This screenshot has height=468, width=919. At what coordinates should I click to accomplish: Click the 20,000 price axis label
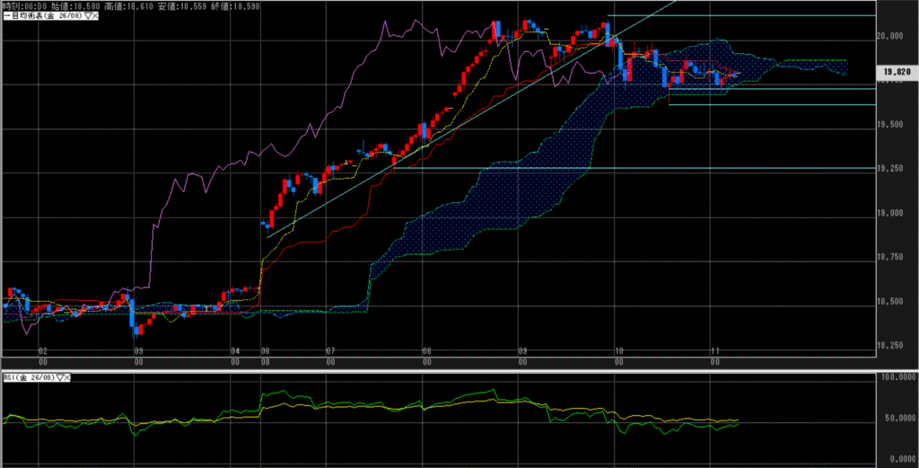point(896,36)
